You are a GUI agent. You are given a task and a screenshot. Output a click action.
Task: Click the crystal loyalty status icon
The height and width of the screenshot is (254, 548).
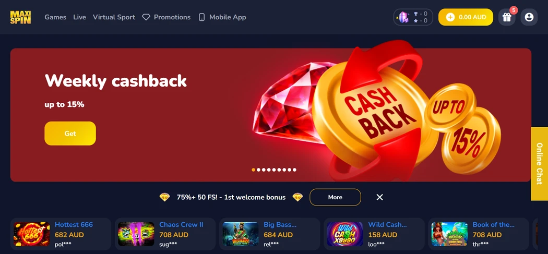[404, 17]
